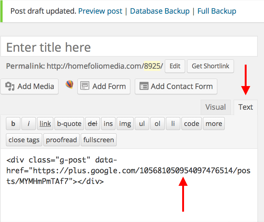
Task: Click the link quicktag button
Action: click(x=45, y=124)
